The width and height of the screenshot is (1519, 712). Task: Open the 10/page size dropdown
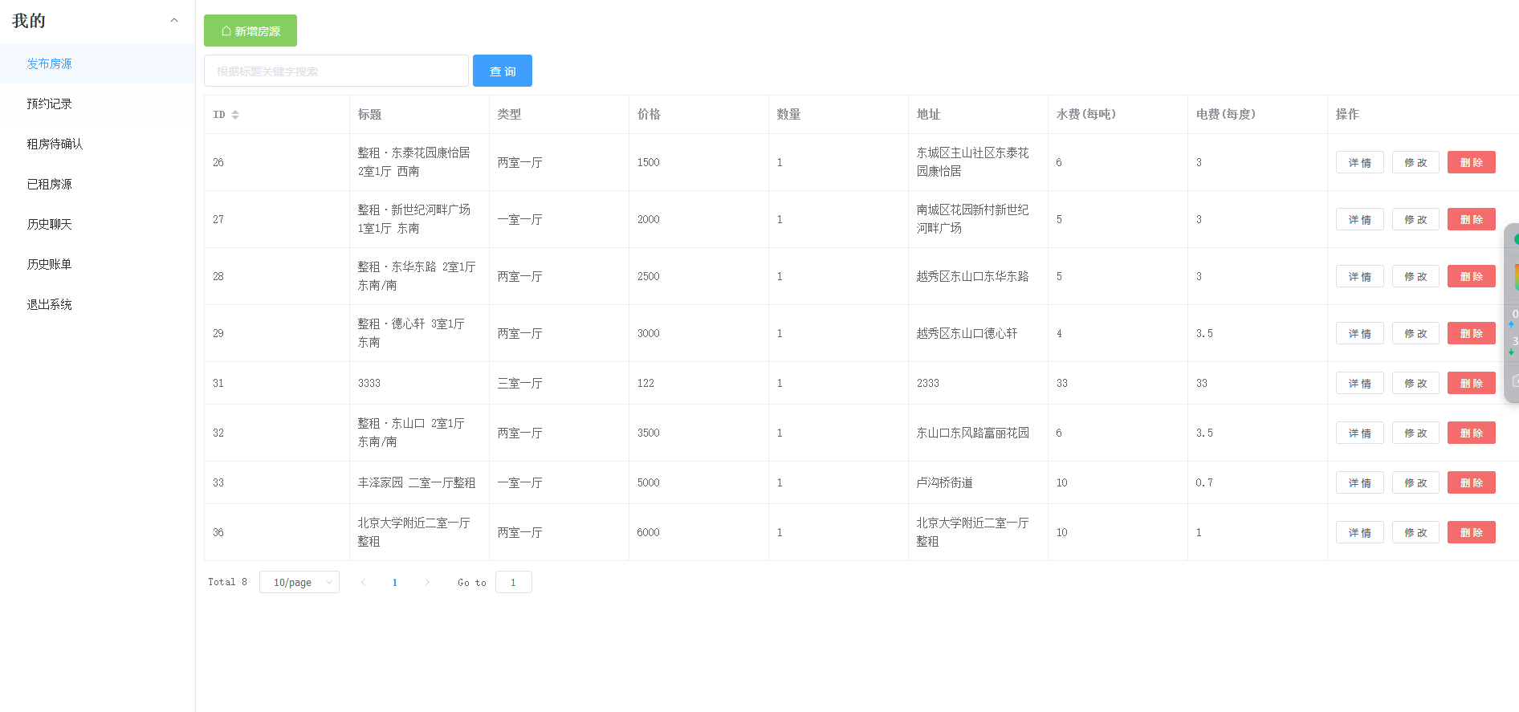299,582
